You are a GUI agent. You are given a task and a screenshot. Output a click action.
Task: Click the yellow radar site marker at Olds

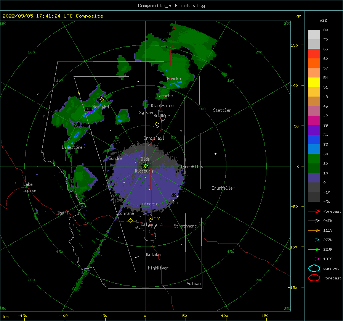[146, 166]
